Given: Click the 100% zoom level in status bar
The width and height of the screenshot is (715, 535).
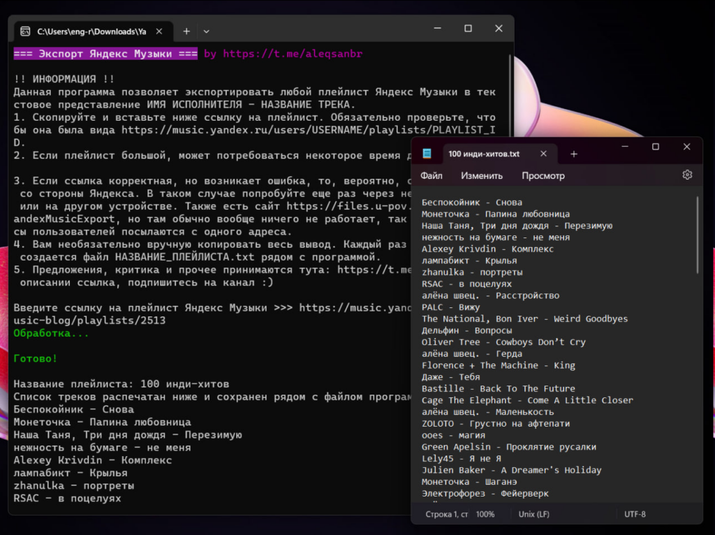Looking at the screenshot, I should click(x=485, y=514).
